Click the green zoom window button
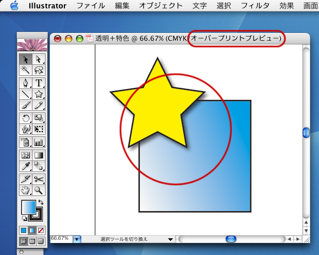The width and height of the screenshot is (319, 255). click(80, 39)
